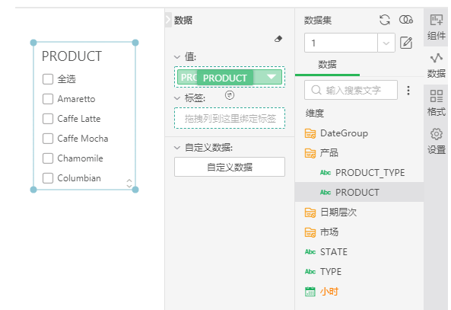Check the 全选 select-all checkbox
451x310 pixels.
pos(48,79)
